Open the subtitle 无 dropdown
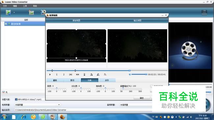Image resolution: width=214 pixels, height=120 pixels. tap(23, 92)
